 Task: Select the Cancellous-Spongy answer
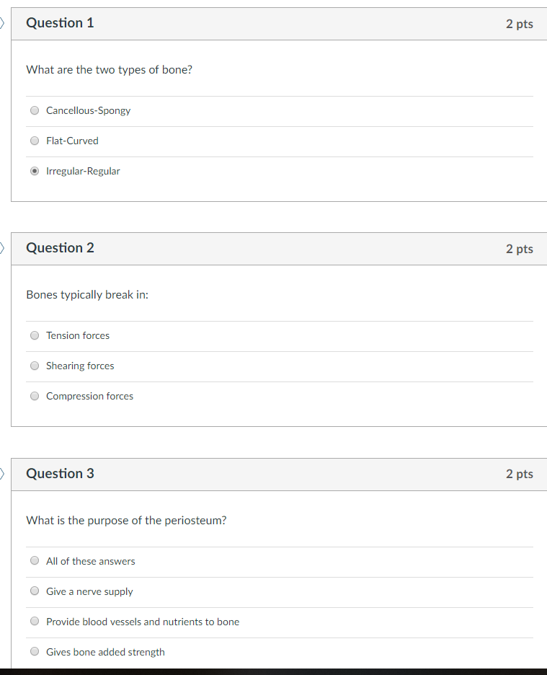[x=35, y=110]
